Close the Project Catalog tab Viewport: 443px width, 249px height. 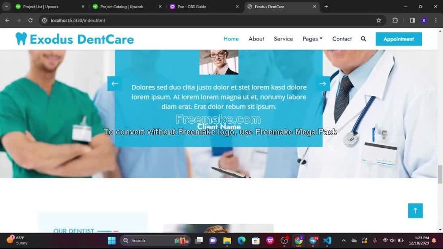(160, 7)
